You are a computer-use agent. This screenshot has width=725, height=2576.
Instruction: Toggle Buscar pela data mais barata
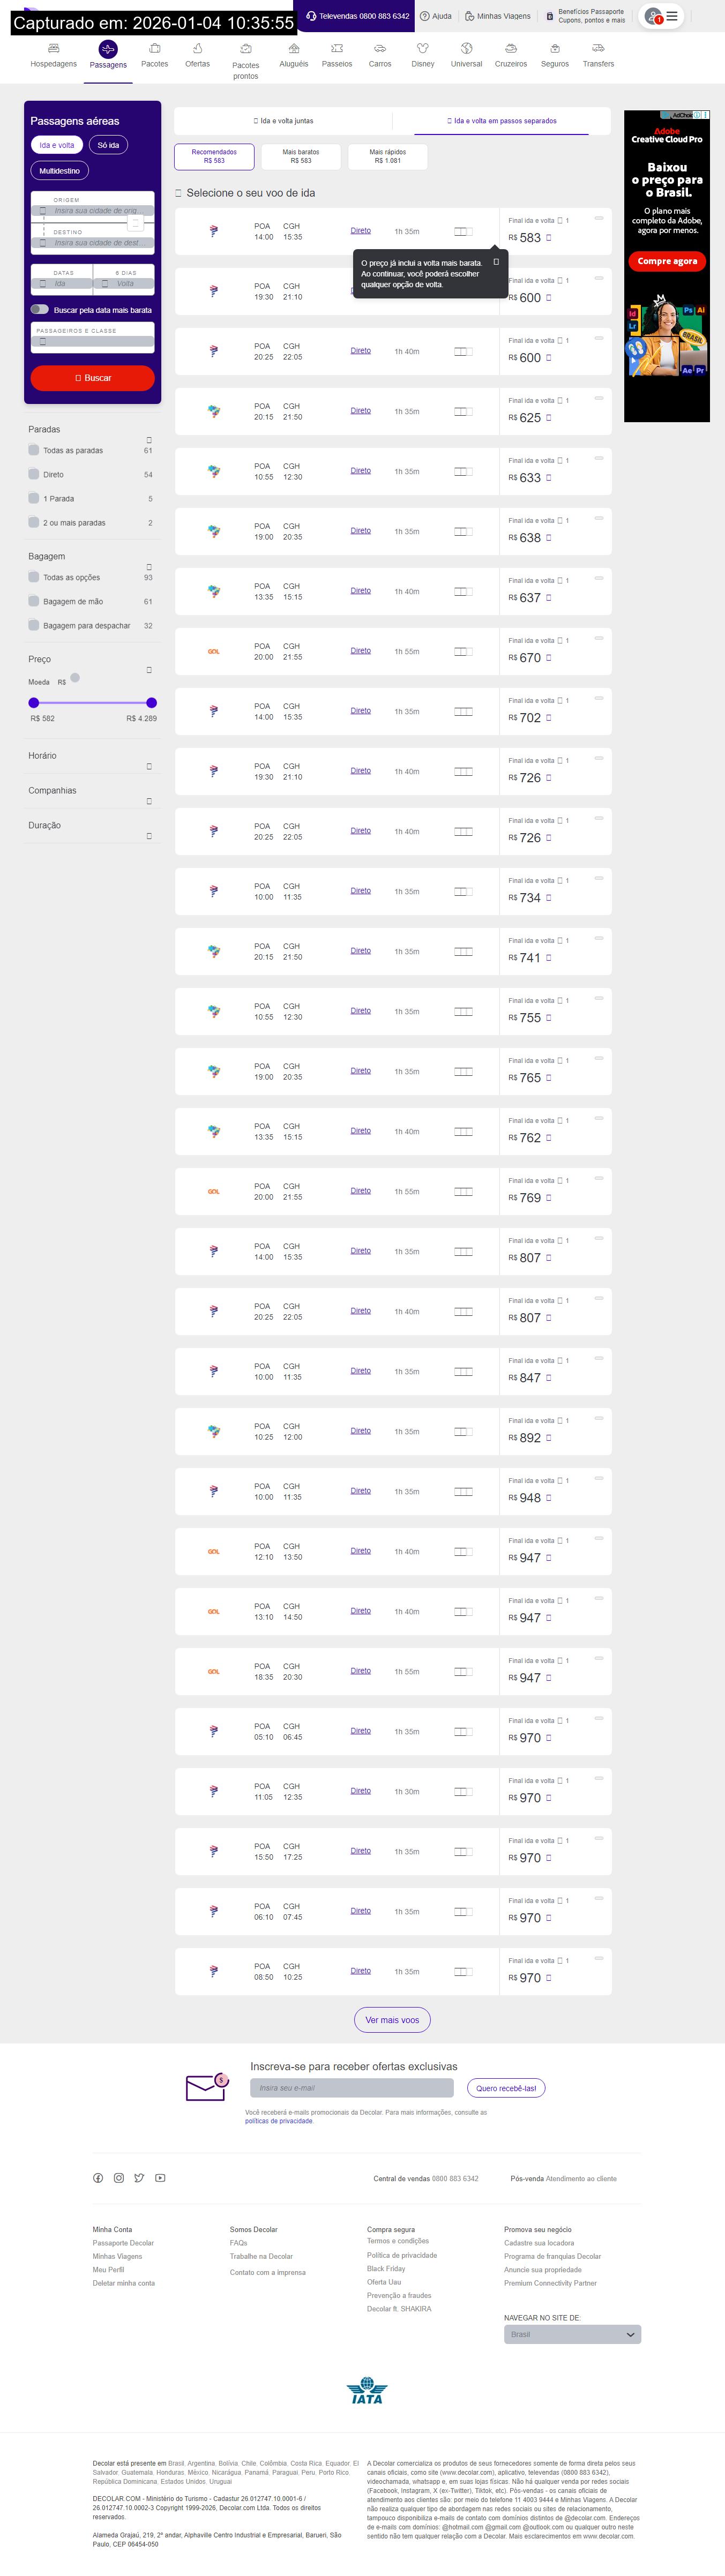(40, 309)
